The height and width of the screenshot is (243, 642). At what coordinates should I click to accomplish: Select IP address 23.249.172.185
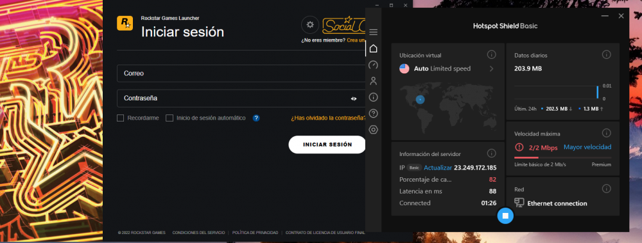point(475,168)
